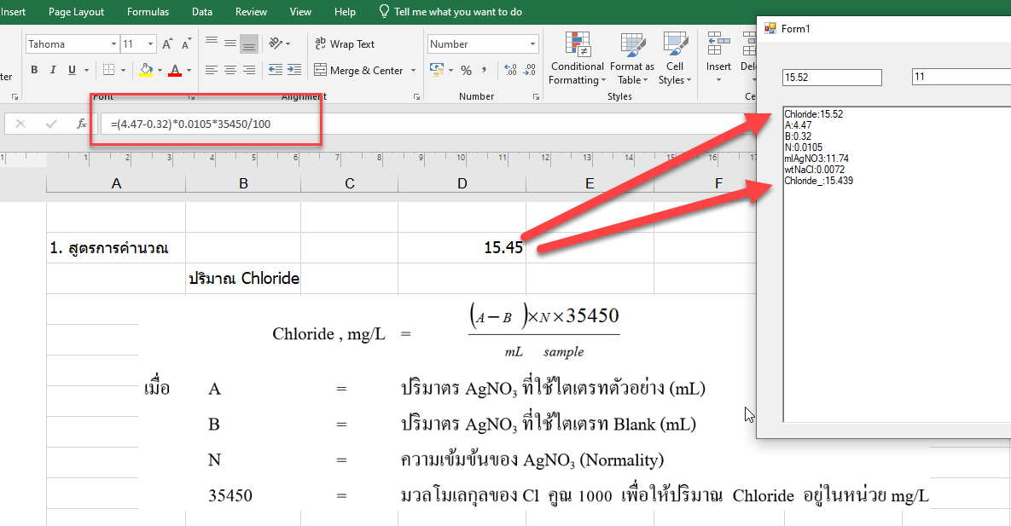Select column A header
The height and width of the screenshot is (526, 1011).
pyautogui.click(x=116, y=183)
